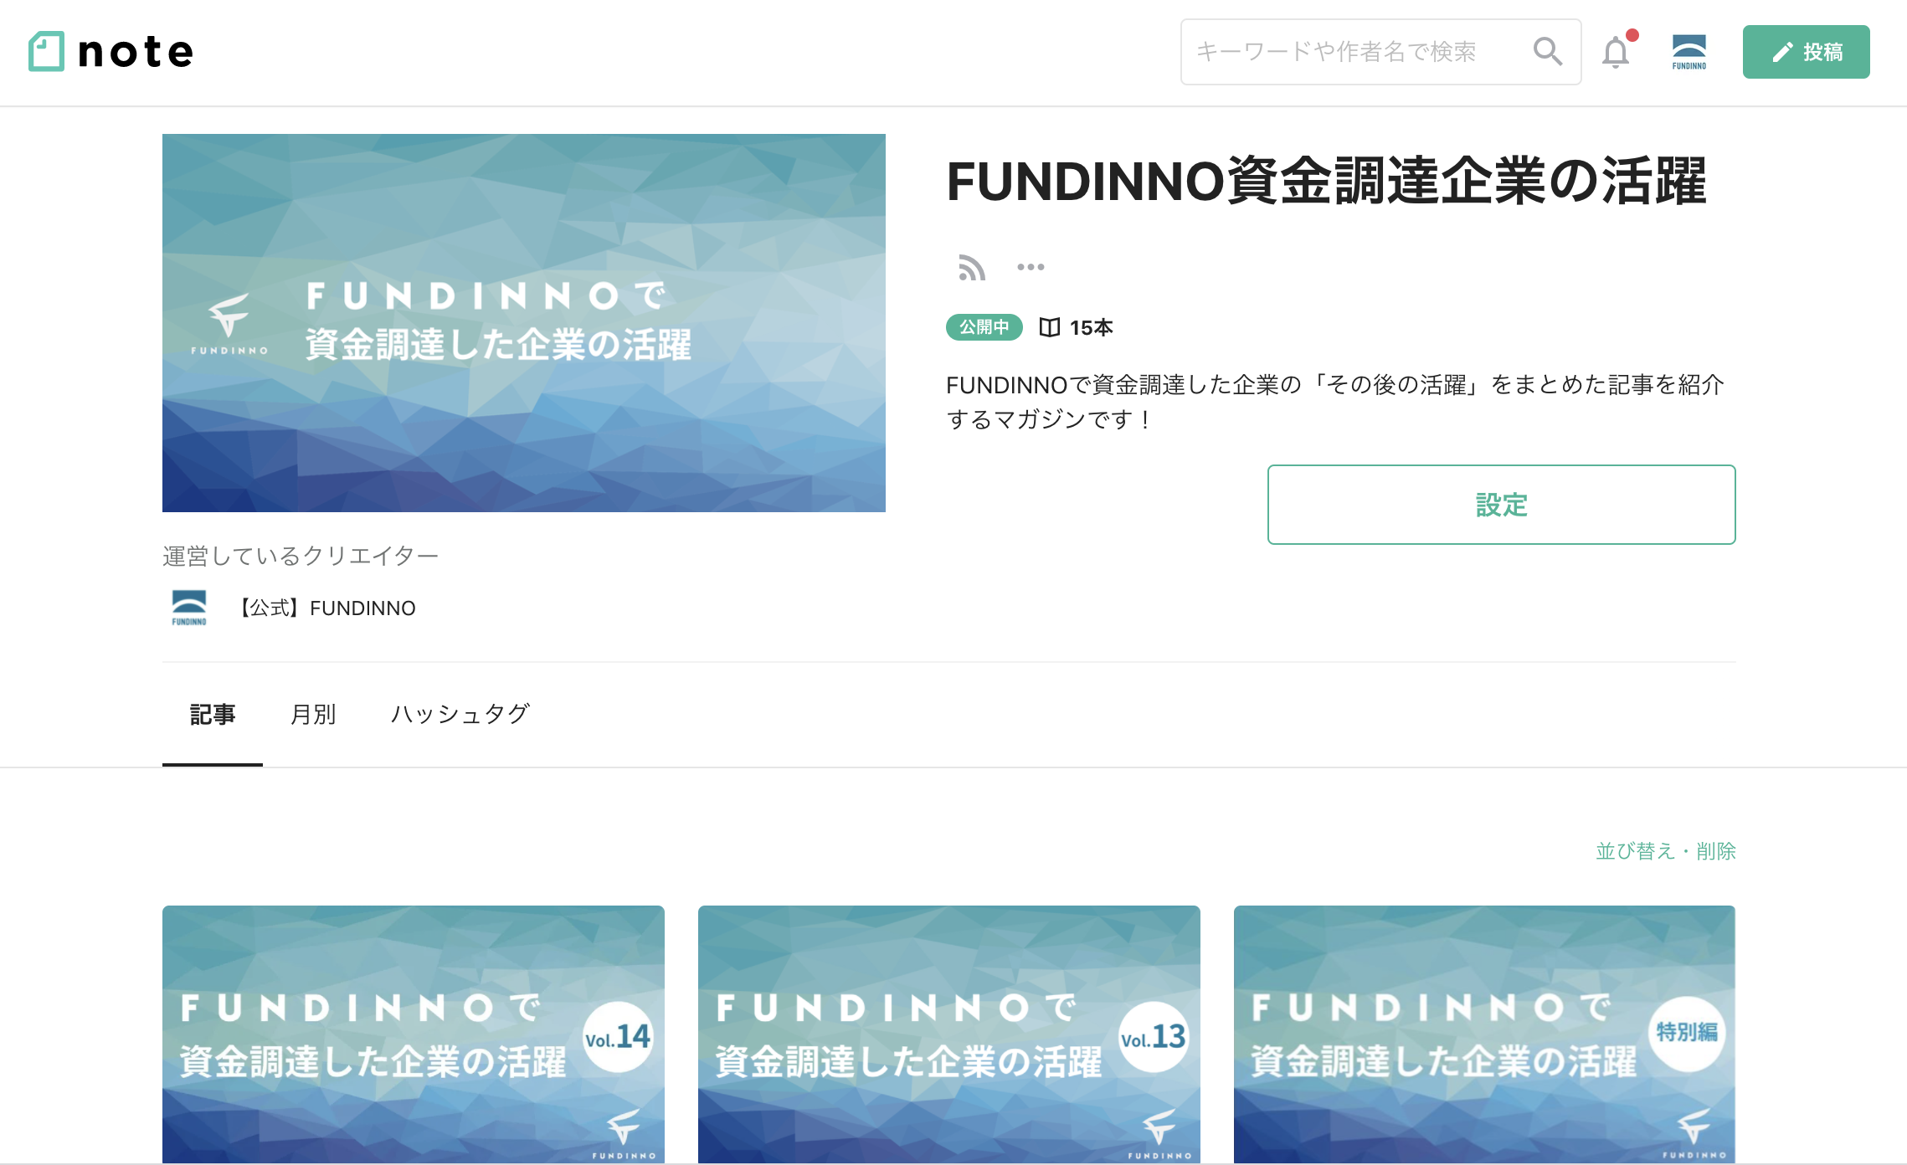Click the note logo in header

click(111, 52)
